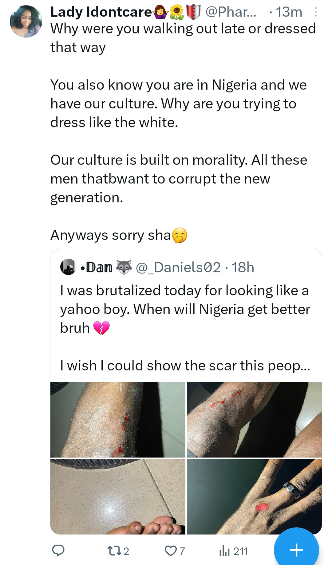View tweet analytics bar chart icon
Screen dimensions: 332x565
225,551
